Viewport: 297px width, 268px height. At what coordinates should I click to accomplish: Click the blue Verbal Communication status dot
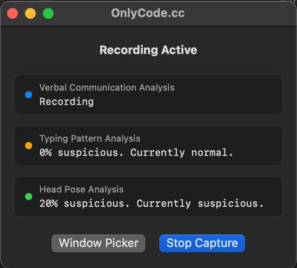coord(29,95)
